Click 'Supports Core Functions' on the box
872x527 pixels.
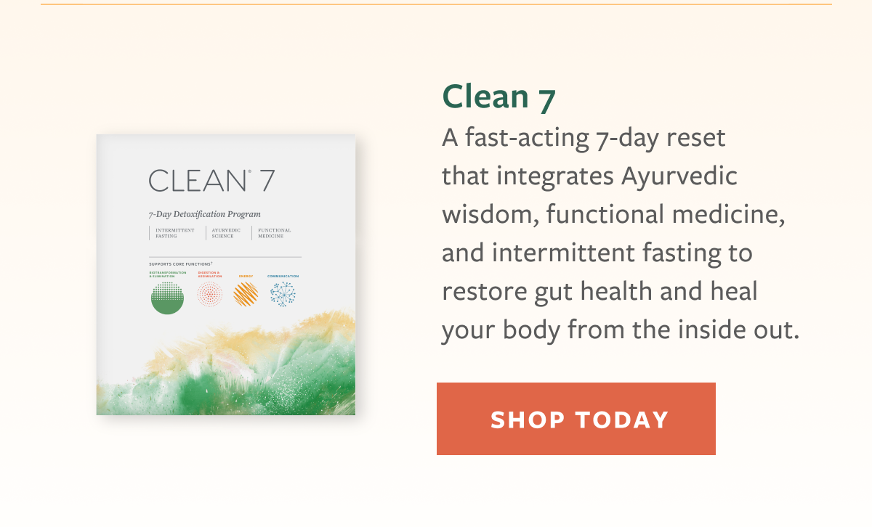[180, 264]
